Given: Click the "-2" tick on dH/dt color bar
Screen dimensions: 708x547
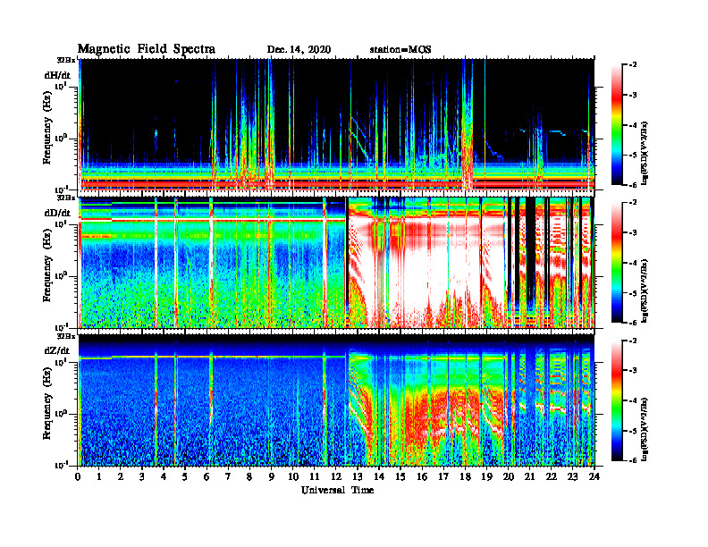Looking at the screenshot, I should click(633, 65).
